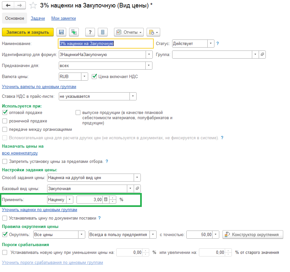Click the green post document icon in toolbar

(x=74, y=32)
